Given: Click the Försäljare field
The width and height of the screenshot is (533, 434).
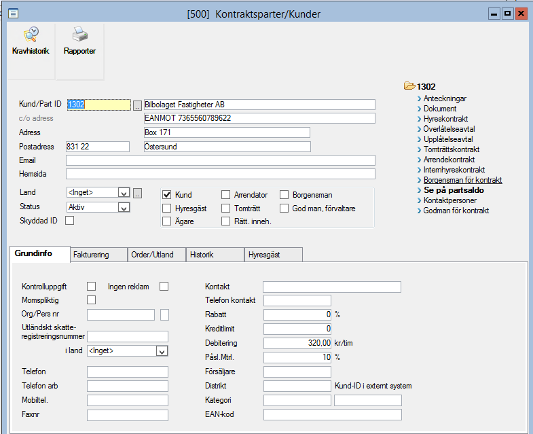Looking at the screenshot, I should (297, 372).
